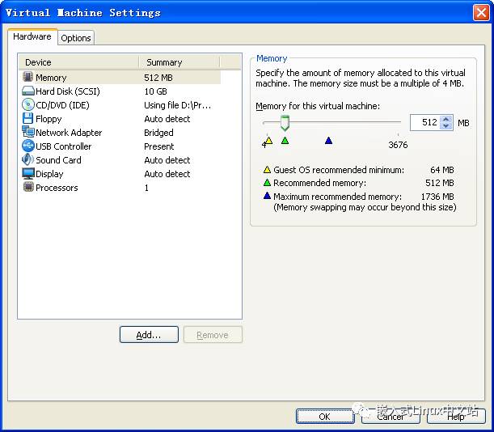Select the USB Controller row

pyautogui.click(x=121, y=146)
